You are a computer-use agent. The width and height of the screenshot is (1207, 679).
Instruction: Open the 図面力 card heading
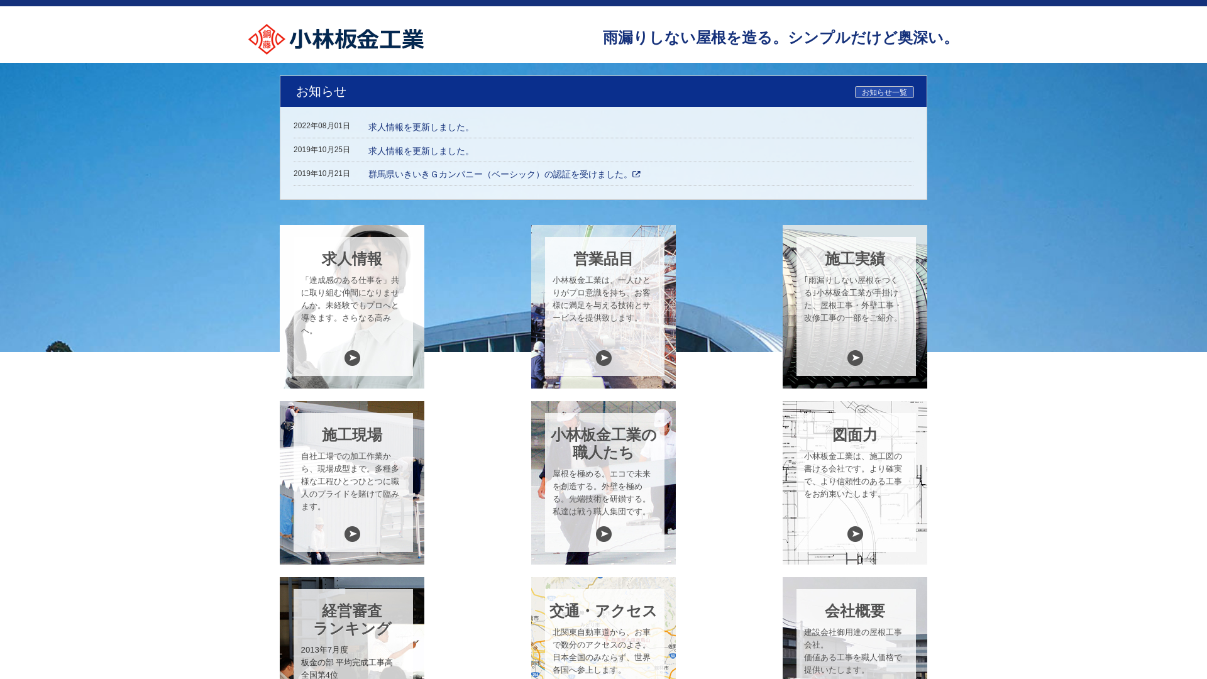[855, 435]
